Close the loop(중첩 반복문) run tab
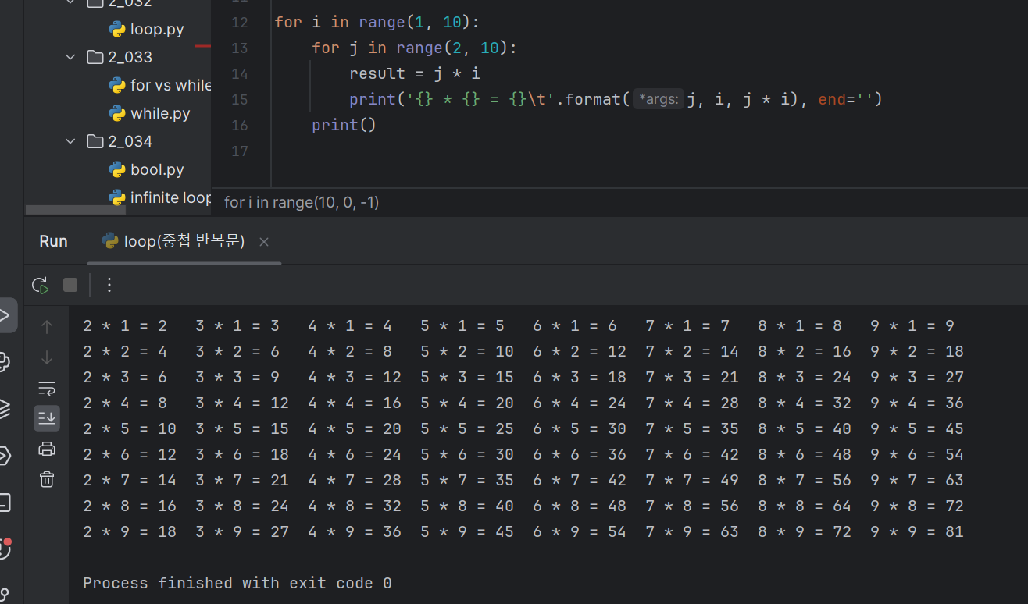The width and height of the screenshot is (1028, 604). point(264,242)
